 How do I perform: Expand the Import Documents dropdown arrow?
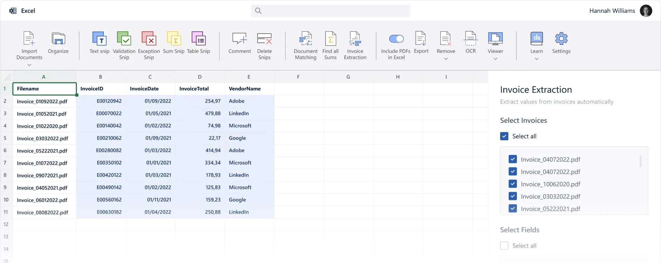[29, 65]
